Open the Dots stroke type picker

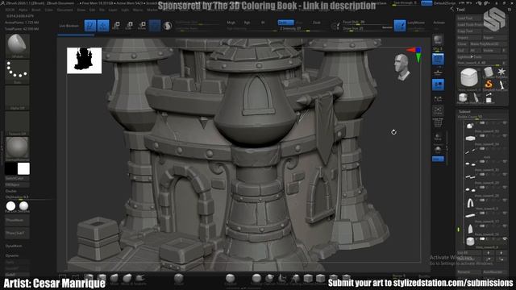point(17,72)
